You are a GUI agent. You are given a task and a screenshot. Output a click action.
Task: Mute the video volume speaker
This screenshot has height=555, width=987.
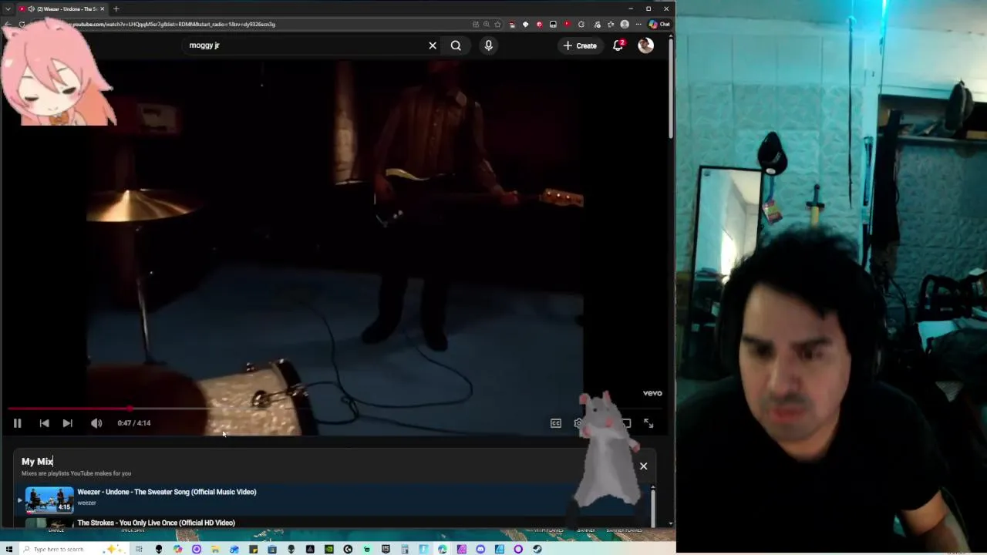[96, 423]
